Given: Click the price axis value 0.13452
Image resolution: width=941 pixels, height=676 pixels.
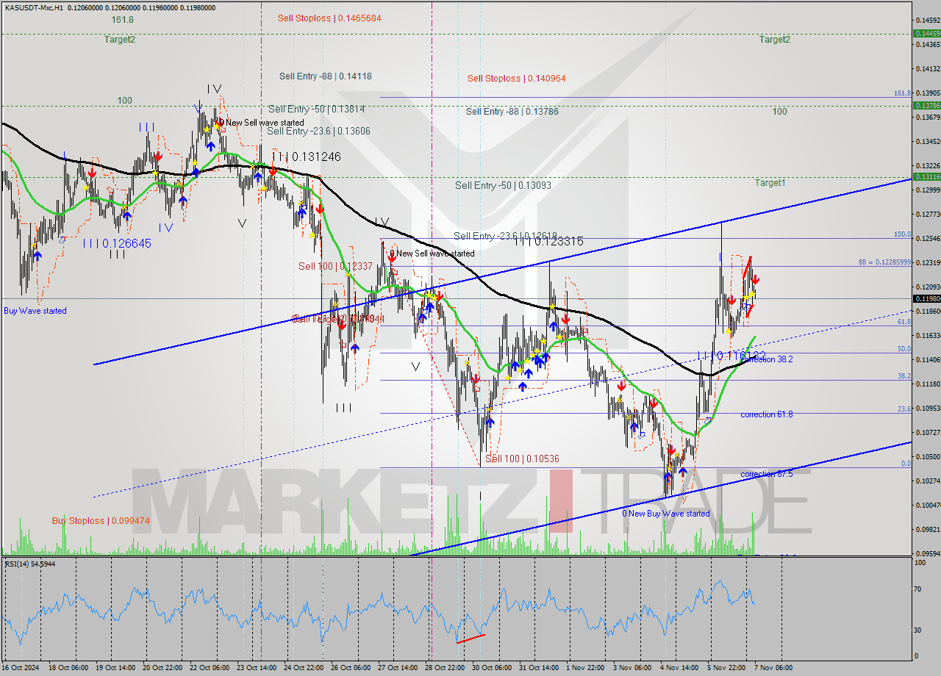Looking at the screenshot, I should pyautogui.click(x=927, y=141).
